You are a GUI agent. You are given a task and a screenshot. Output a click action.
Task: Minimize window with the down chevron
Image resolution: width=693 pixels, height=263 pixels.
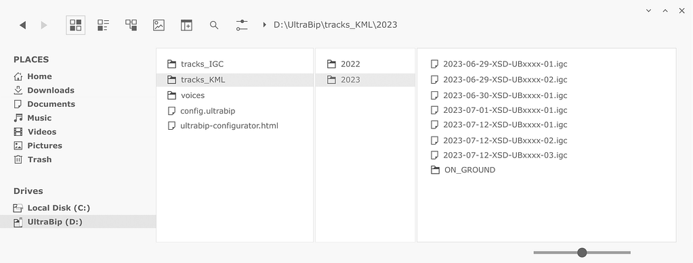pos(649,11)
